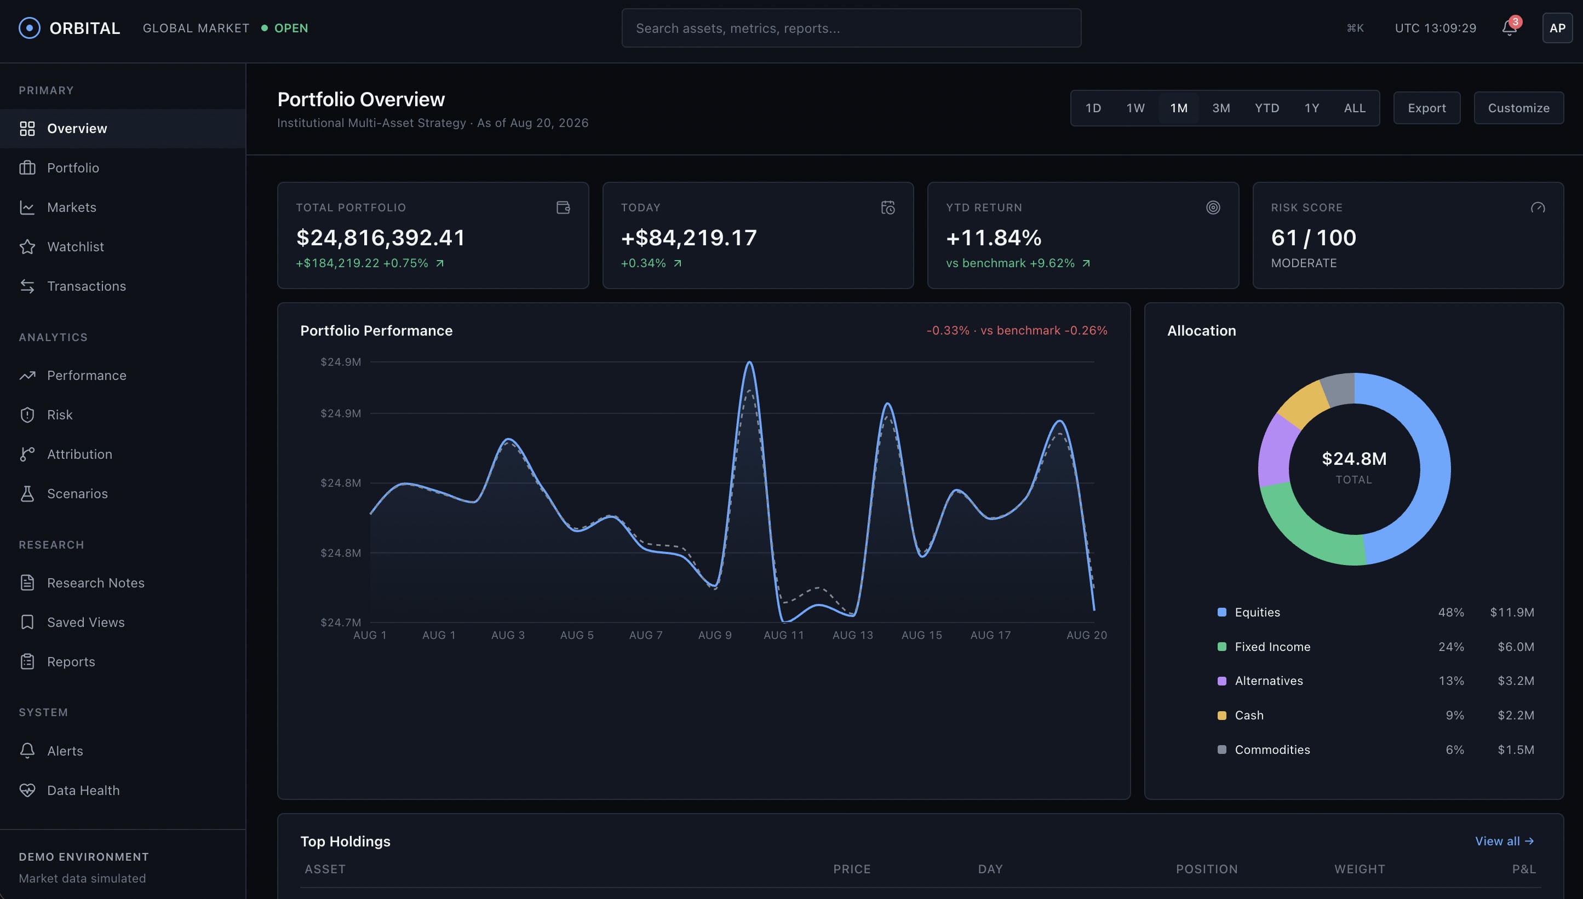Select the 3M time range

tap(1221, 108)
